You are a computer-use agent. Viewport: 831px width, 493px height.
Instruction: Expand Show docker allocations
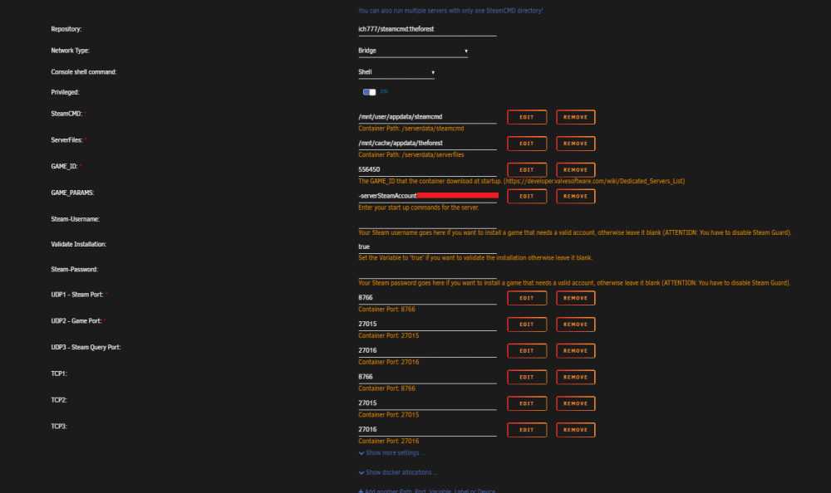(x=398, y=472)
